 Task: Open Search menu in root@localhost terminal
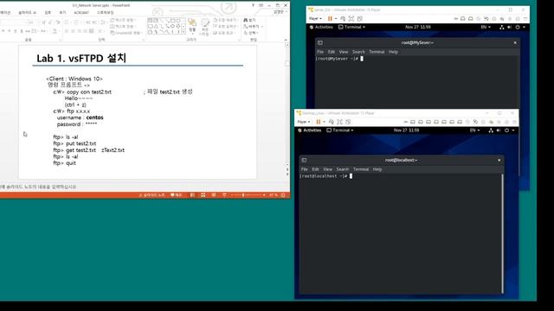343,169
